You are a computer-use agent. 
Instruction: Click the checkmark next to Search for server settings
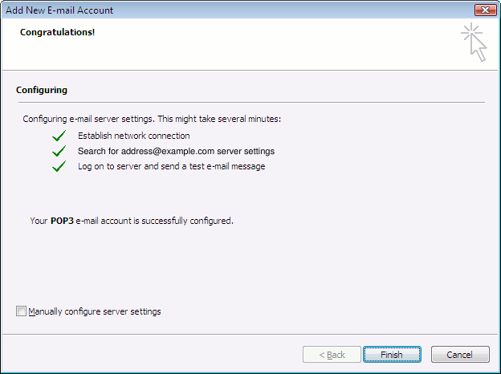pos(58,151)
